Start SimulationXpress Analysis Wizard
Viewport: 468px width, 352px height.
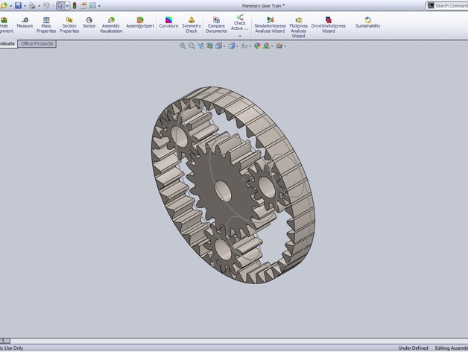270,25
